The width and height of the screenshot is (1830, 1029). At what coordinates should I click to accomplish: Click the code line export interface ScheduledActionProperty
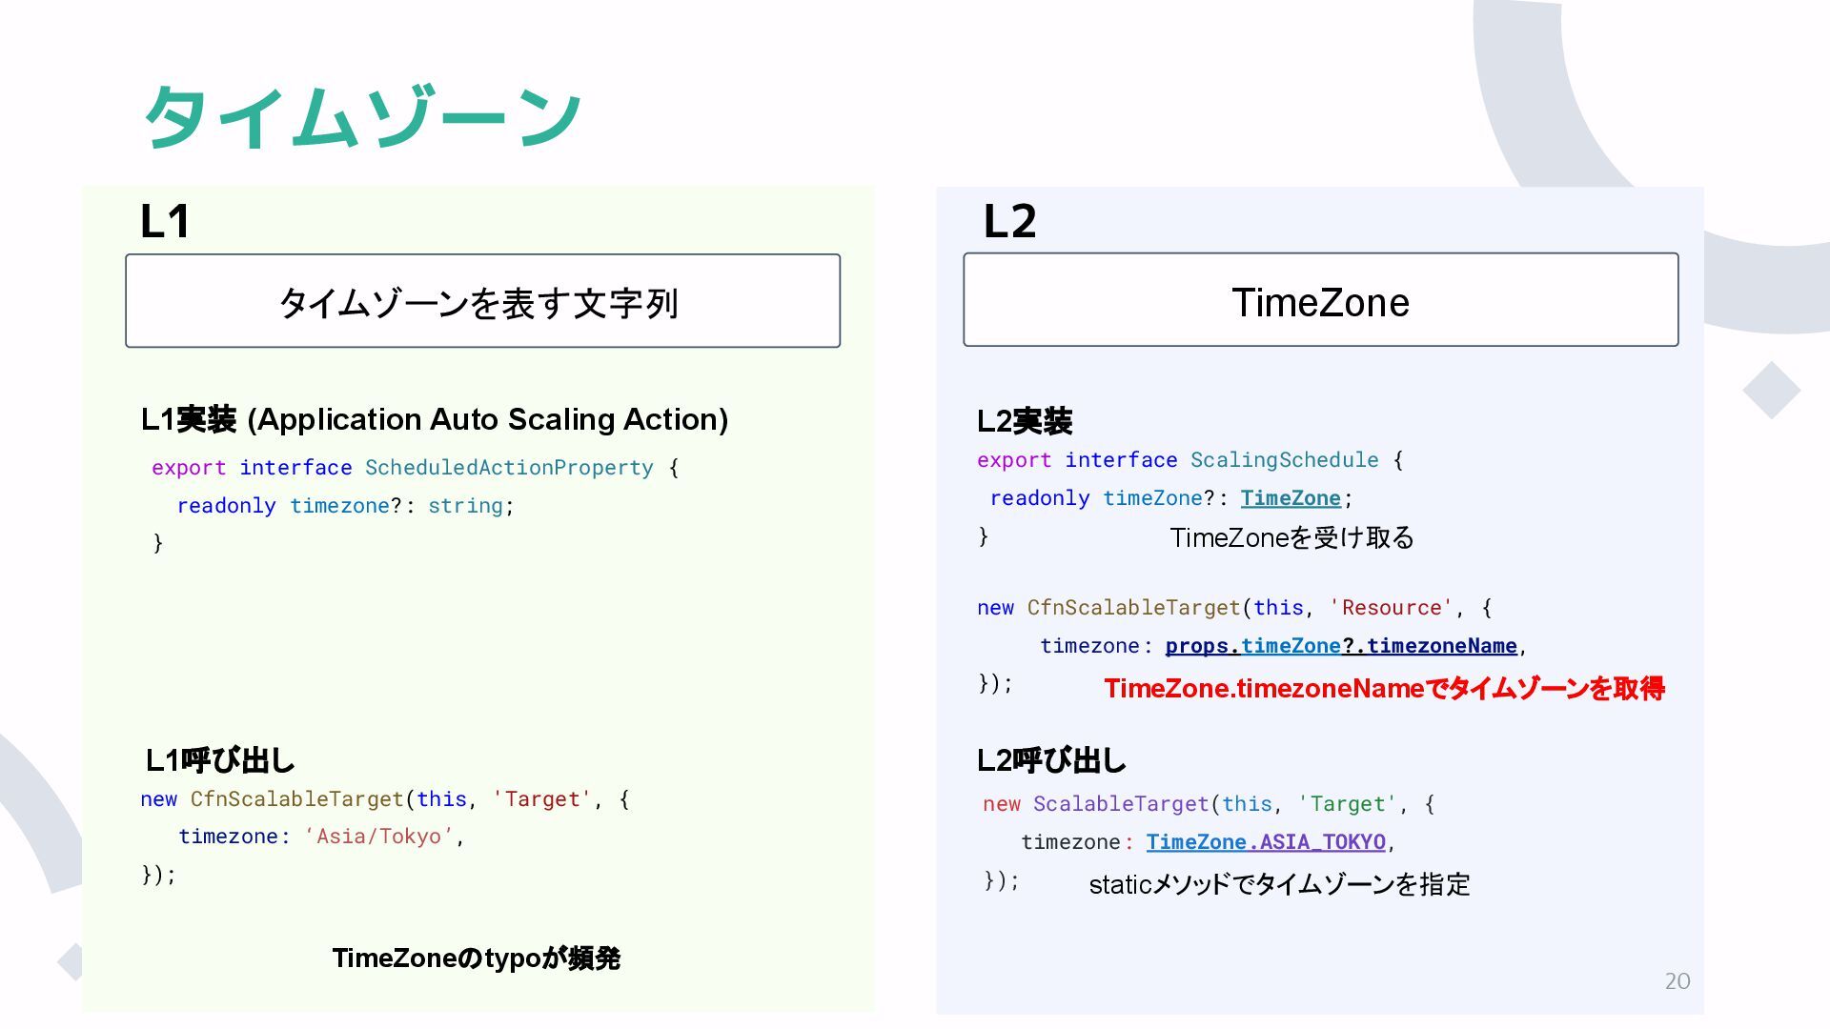[x=415, y=468]
